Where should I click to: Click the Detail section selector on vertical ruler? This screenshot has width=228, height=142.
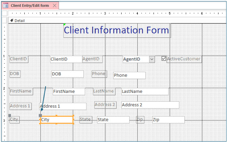[4, 20]
